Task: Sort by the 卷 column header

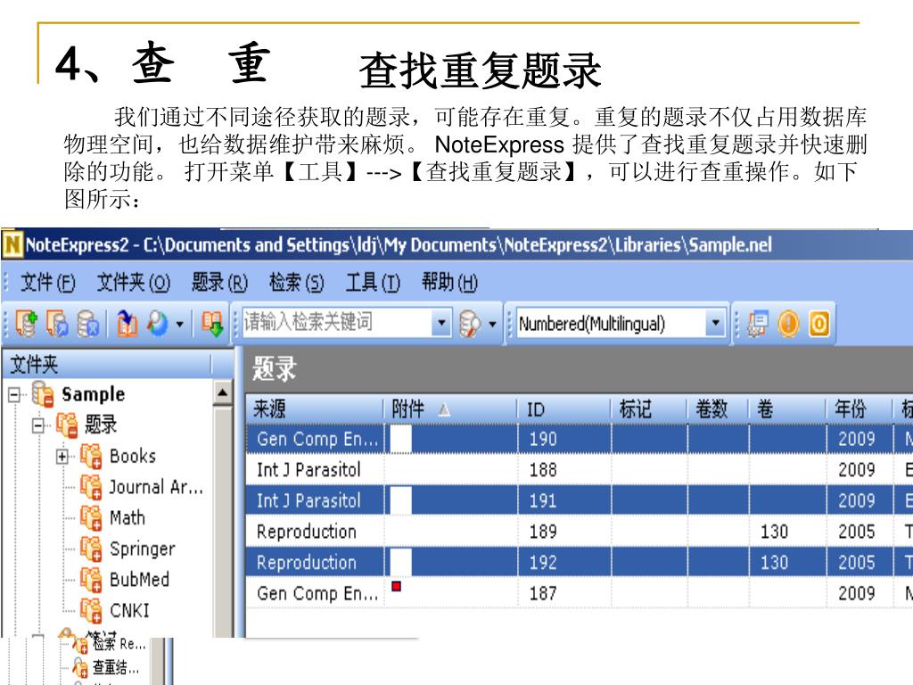Action: tap(787, 409)
